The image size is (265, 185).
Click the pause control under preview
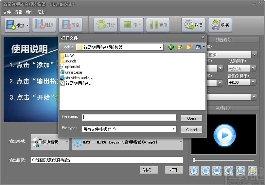point(206,171)
